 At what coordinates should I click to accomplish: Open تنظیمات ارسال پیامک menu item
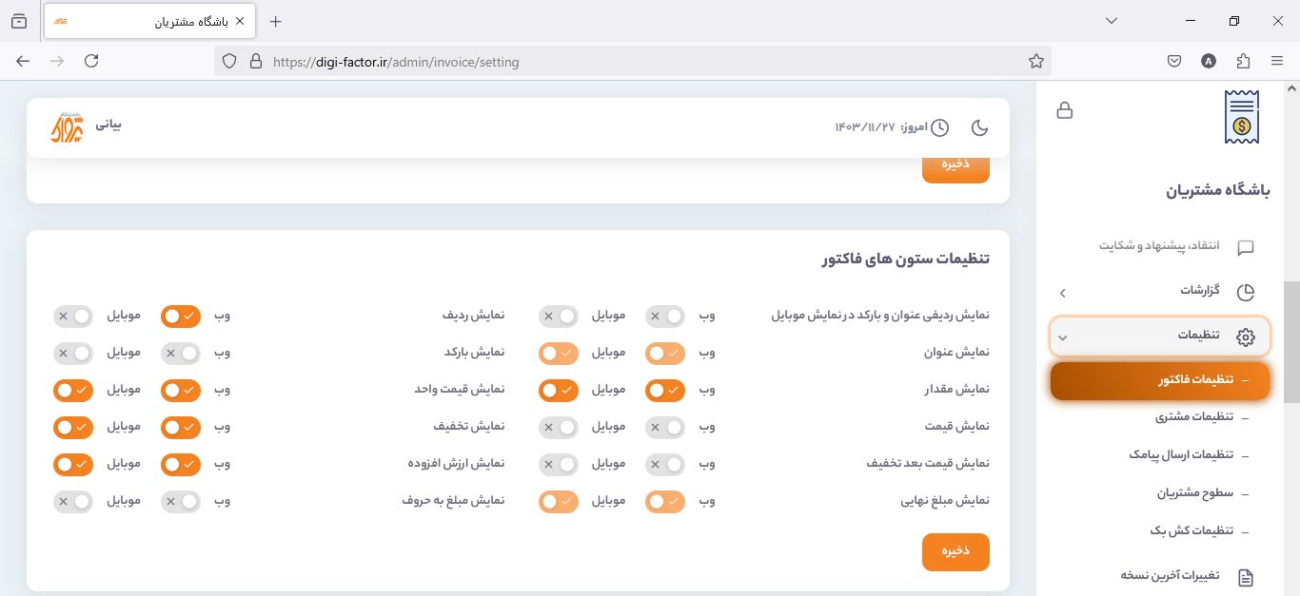coord(1181,454)
